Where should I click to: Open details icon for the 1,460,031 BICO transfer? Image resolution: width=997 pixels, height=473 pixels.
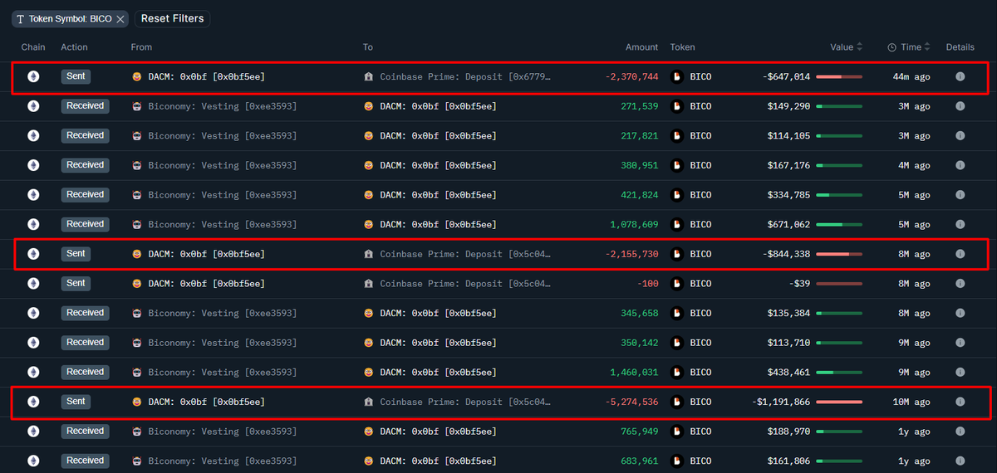(x=960, y=372)
